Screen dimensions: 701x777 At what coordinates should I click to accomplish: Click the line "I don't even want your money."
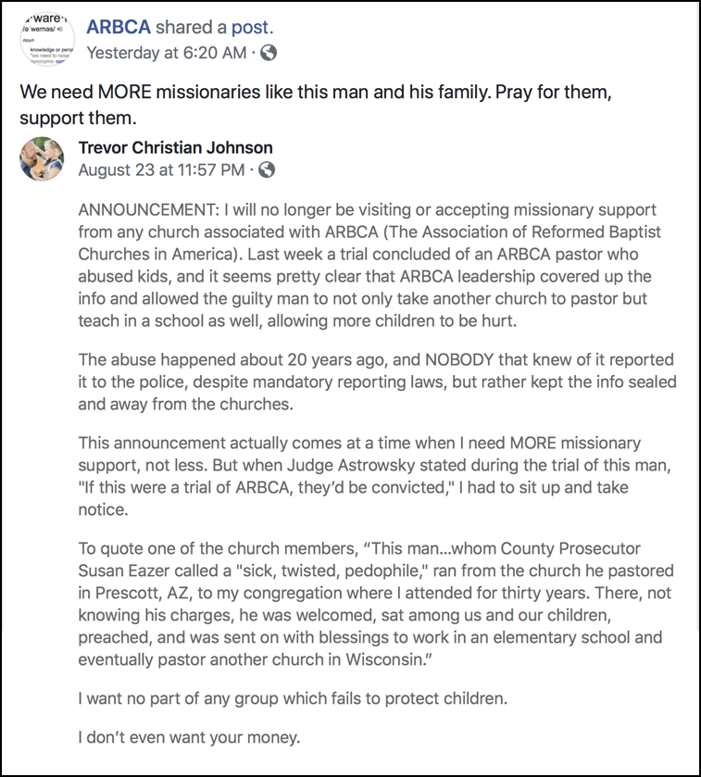click(x=189, y=738)
